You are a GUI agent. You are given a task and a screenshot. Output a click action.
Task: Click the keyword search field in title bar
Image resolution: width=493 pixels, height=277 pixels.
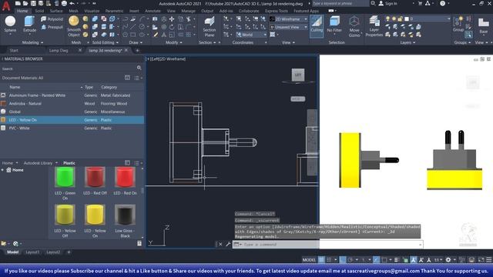340,3
